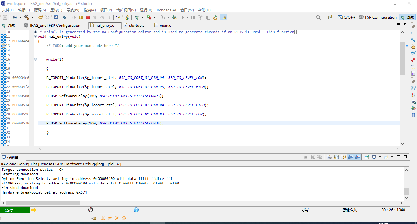
Task: Click the graduation cap icon at bottom
Action: [x=110, y=218]
